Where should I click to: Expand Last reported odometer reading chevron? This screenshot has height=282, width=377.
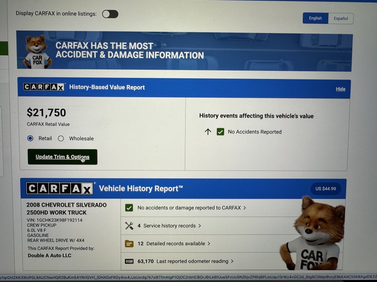(x=232, y=261)
